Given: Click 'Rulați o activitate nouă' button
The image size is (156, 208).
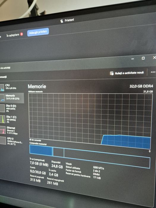Looking at the screenshot, I should 127,73.
